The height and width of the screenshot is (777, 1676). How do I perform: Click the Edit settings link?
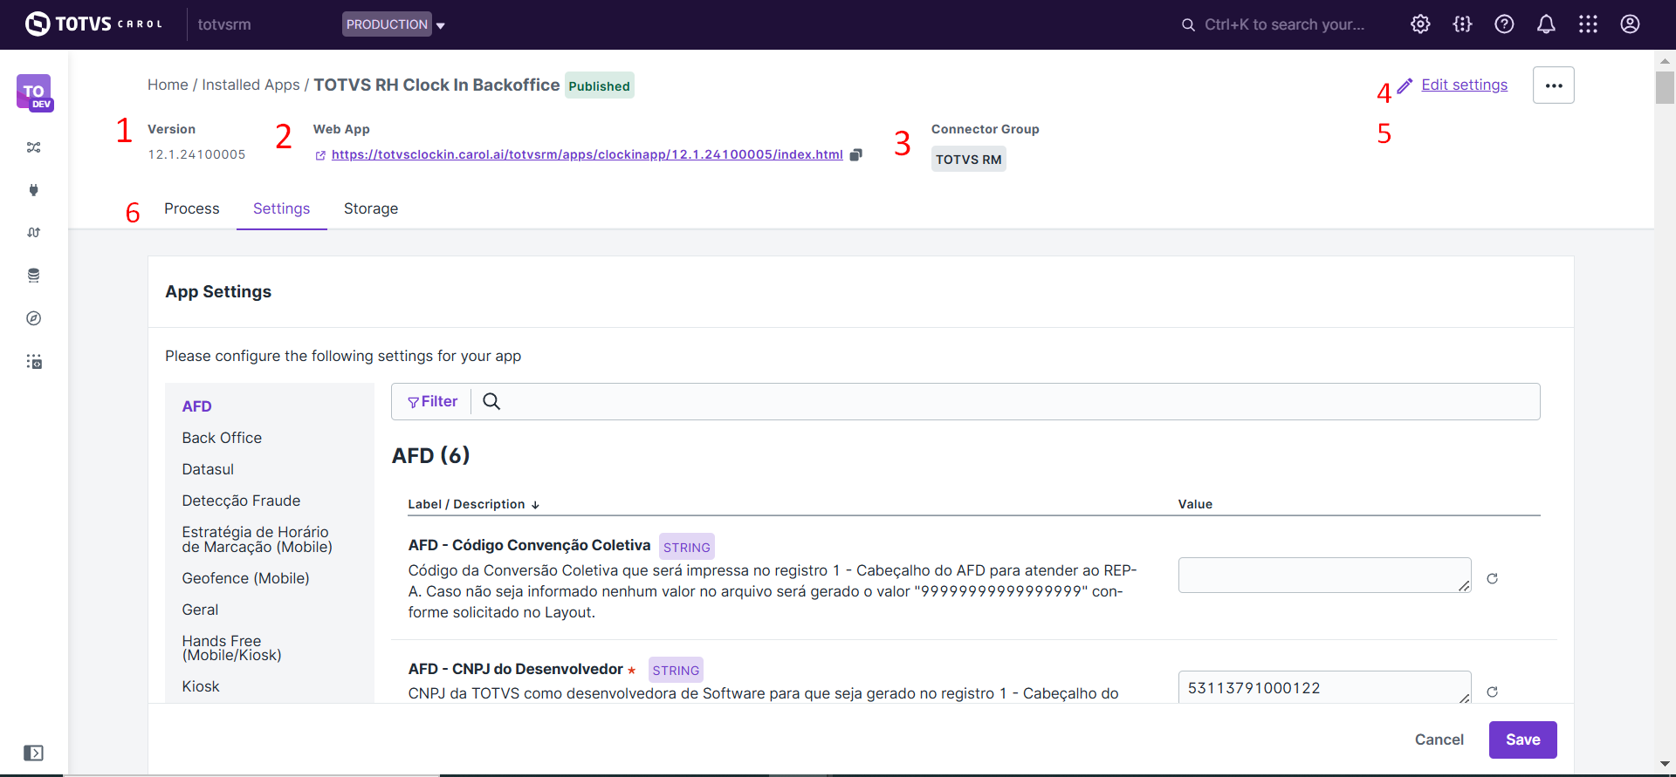[x=1464, y=85]
